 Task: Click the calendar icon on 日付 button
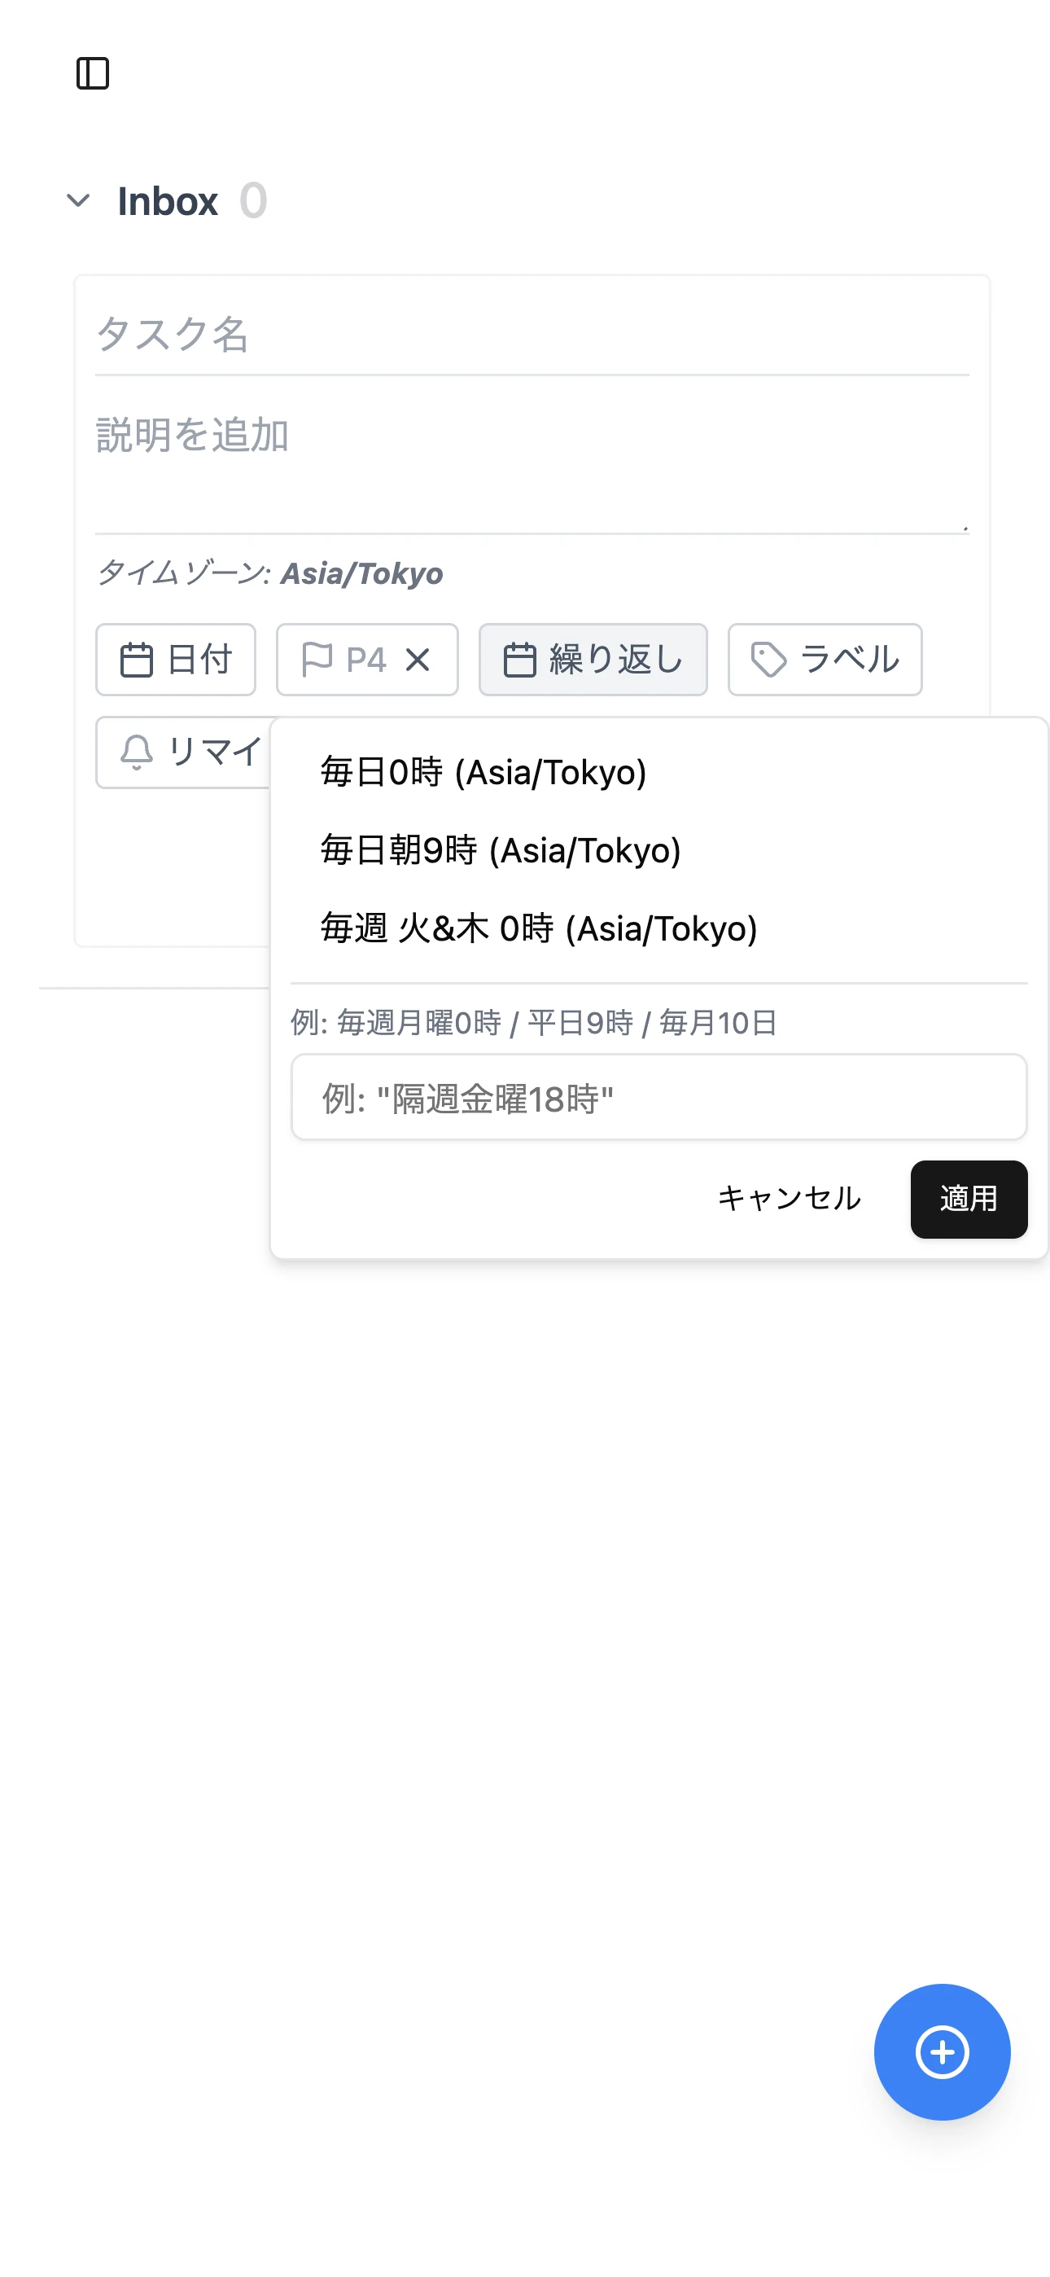click(x=136, y=660)
